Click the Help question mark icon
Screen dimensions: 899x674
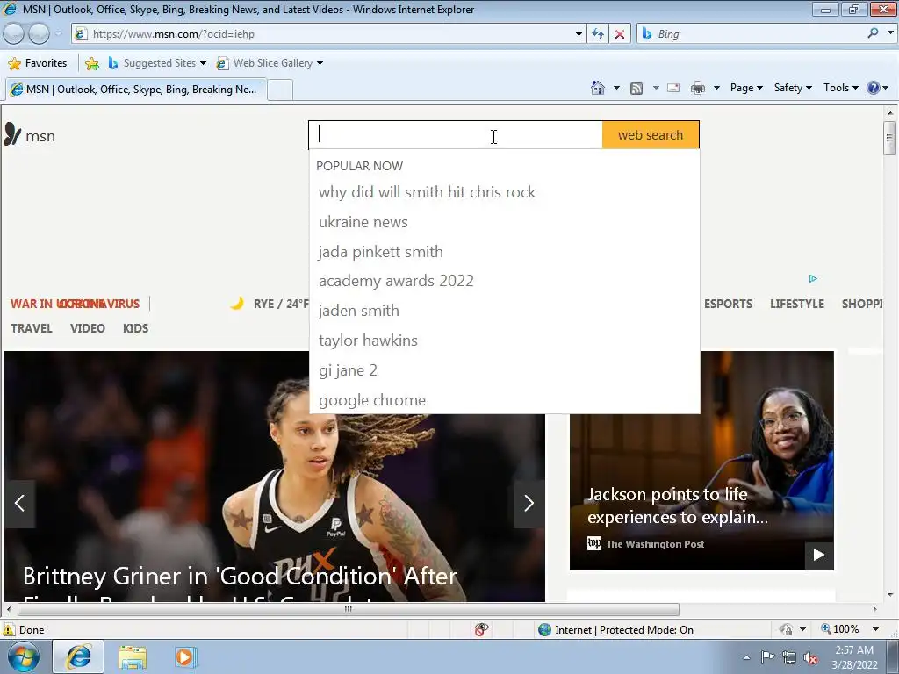coord(874,88)
